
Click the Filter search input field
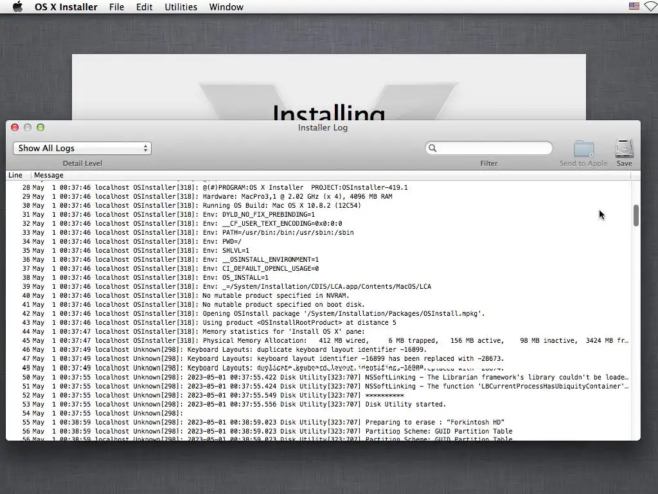click(x=489, y=148)
